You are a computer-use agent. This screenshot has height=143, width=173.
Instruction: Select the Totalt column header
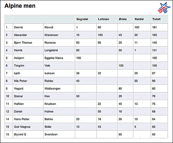point(156,19)
